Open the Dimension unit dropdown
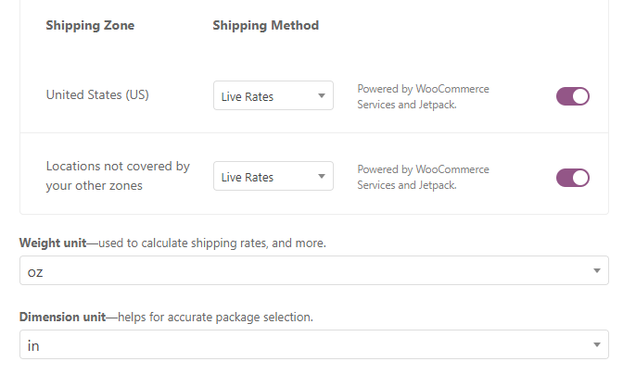The image size is (636, 374). 313,345
